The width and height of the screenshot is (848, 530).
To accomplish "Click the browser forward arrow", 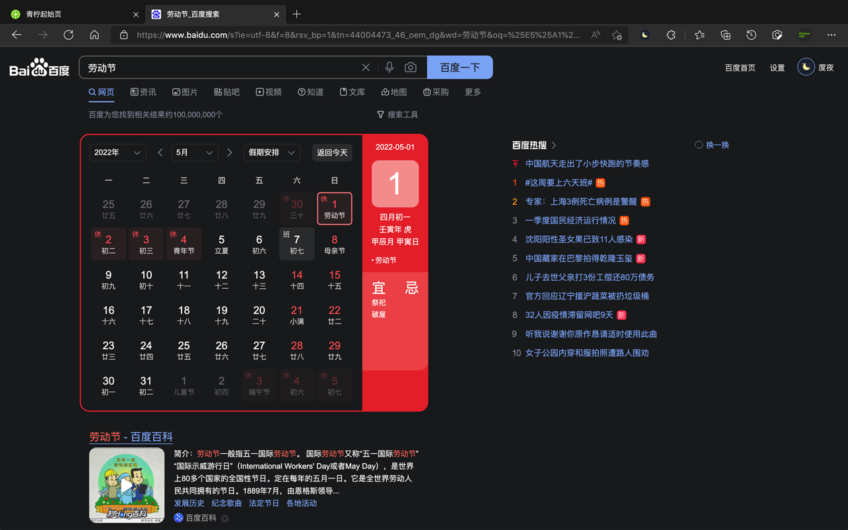I will click(x=42, y=35).
